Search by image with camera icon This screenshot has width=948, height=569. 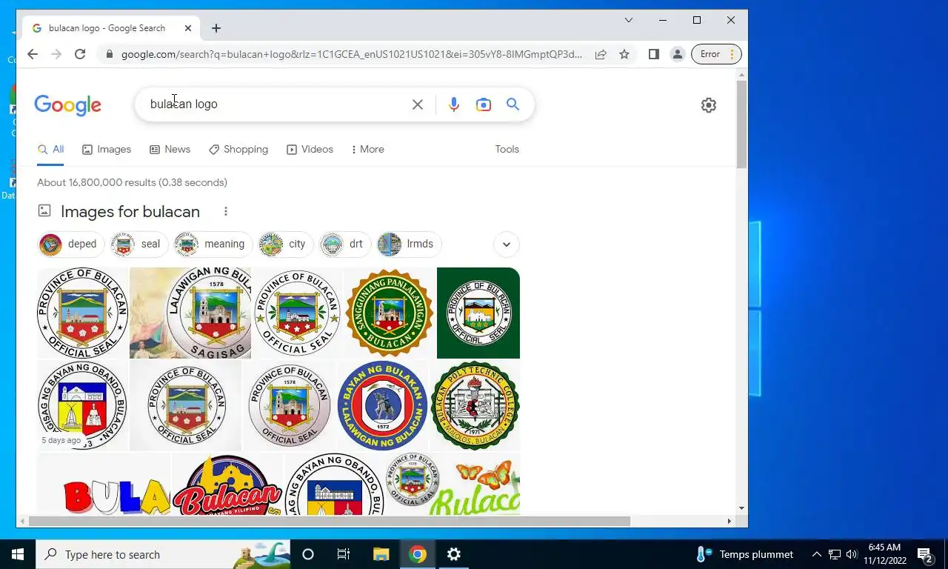(x=484, y=104)
